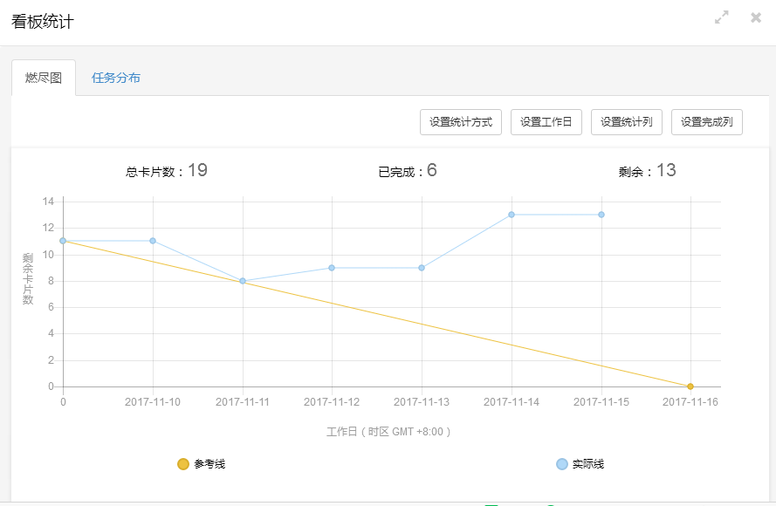Viewport: 776px width, 506px height.
Task: Click the 2017-11-15 axis label
Action: 601,402
